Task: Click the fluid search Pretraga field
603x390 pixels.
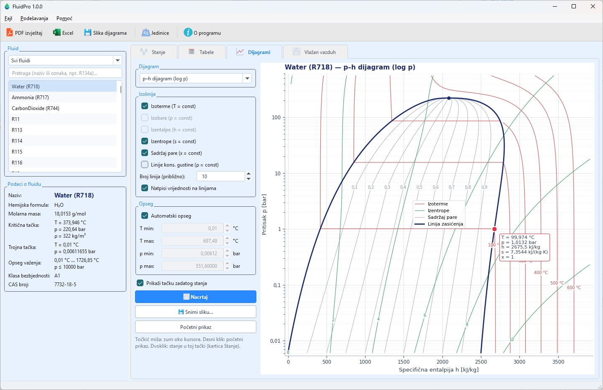Action: pos(65,73)
